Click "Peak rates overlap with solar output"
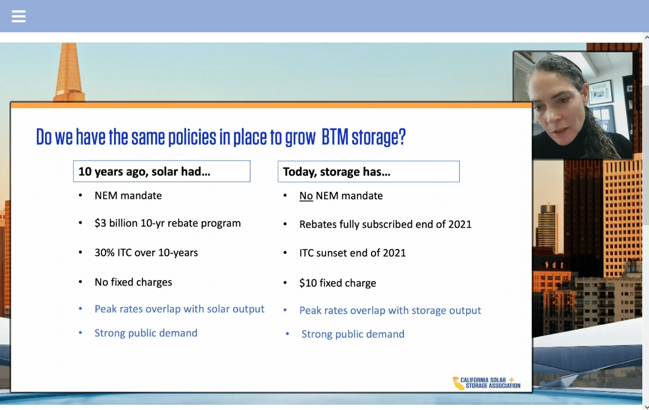649x410 pixels. (x=180, y=309)
